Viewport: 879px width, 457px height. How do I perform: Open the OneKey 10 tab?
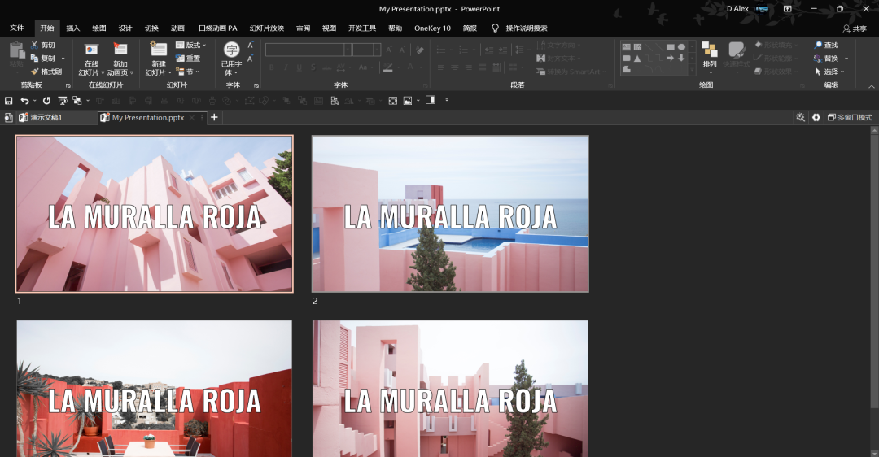click(x=432, y=28)
